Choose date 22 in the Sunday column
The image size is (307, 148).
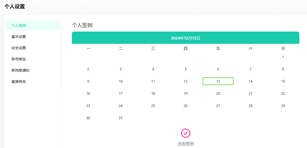(283, 93)
